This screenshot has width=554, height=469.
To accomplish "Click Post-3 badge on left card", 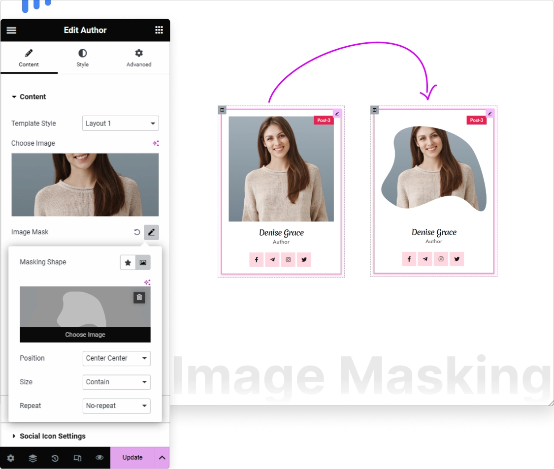I will pyautogui.click(x=324, y=120).
